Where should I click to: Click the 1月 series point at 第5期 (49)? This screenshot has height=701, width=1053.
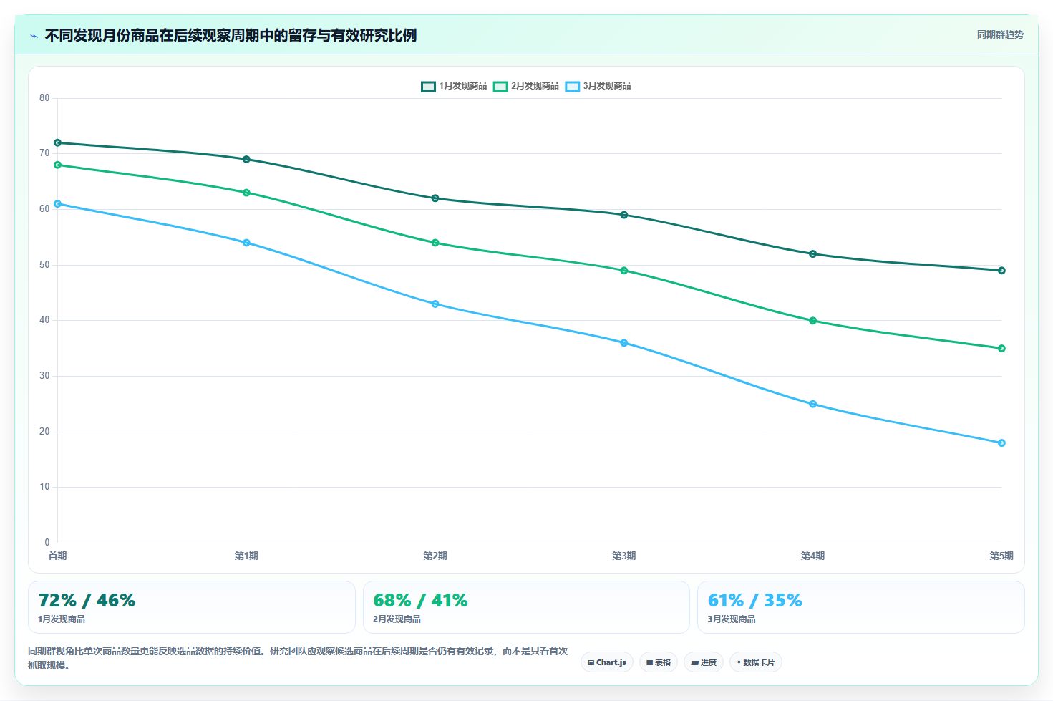(1001, 271)
